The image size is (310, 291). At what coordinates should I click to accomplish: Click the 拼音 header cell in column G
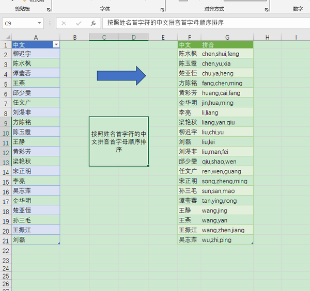(x=227, y=45)
